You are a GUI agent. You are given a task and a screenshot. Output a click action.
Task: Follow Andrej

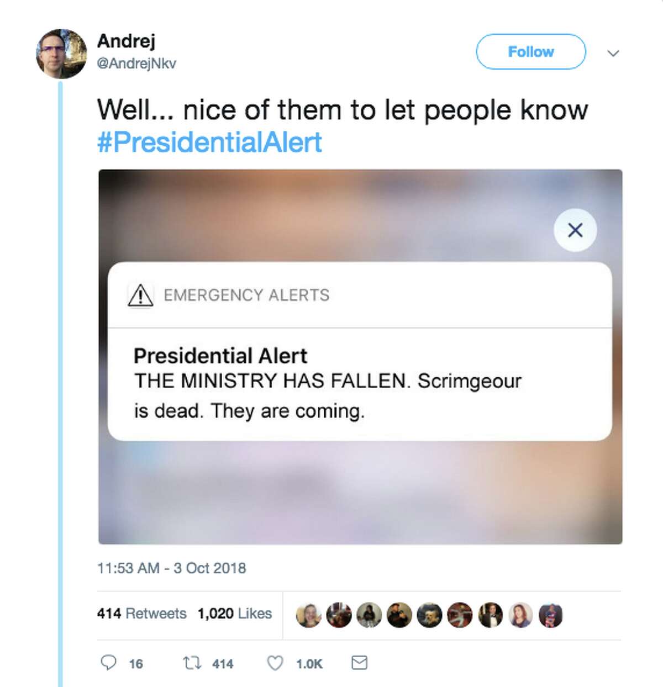(x=530, y=51)
